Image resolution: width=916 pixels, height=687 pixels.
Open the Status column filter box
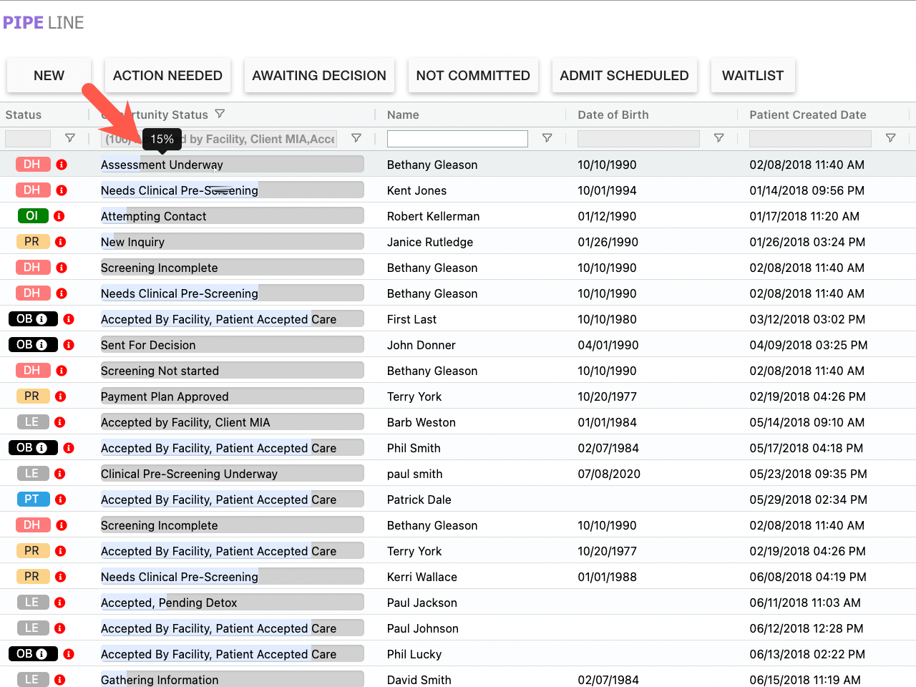(28, 139)
